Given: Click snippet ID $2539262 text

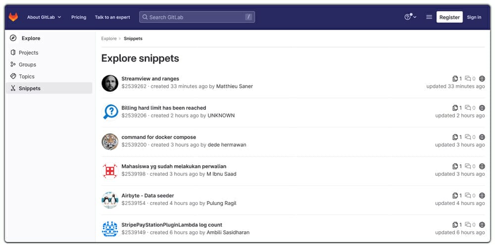Looking at the screenshot, I should [x=134, y=86].
